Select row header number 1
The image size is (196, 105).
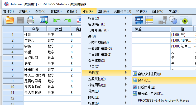point(13,35)
